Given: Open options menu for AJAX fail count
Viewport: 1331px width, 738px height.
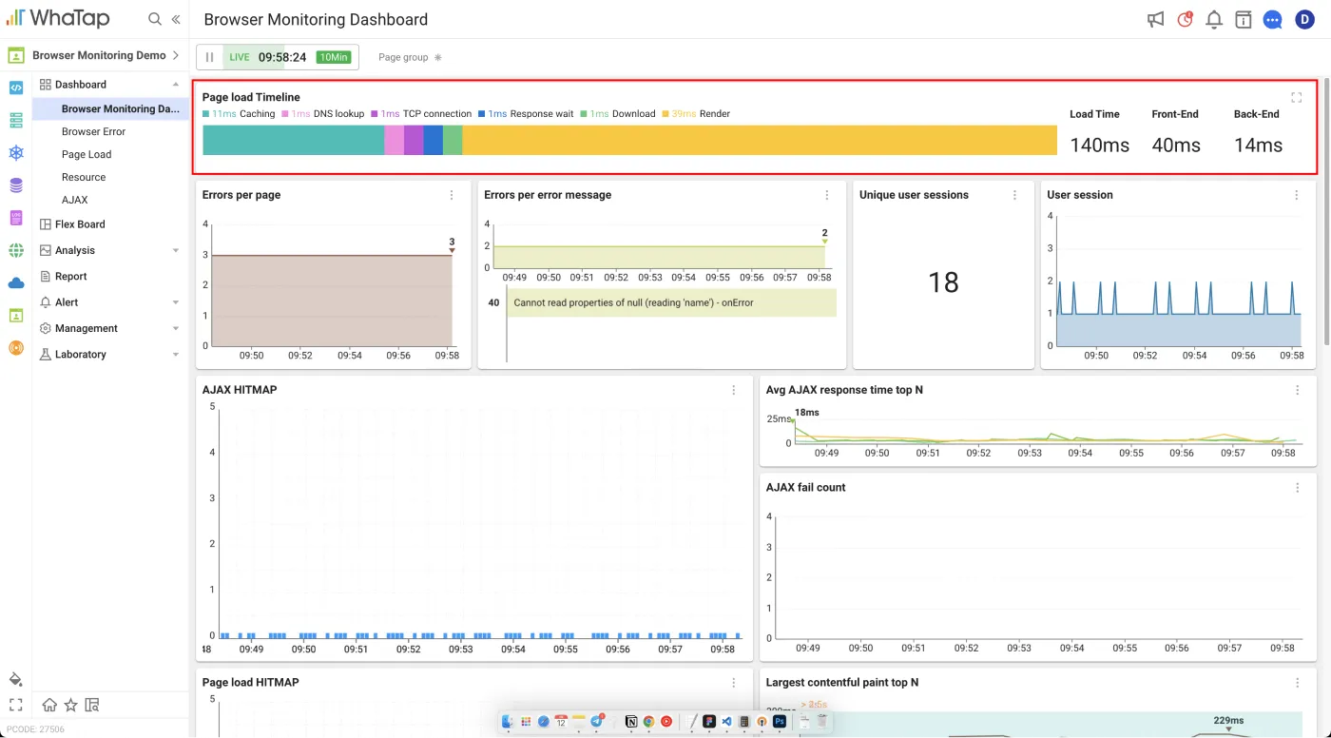Looking at the screenshot, I should 1297,488.
